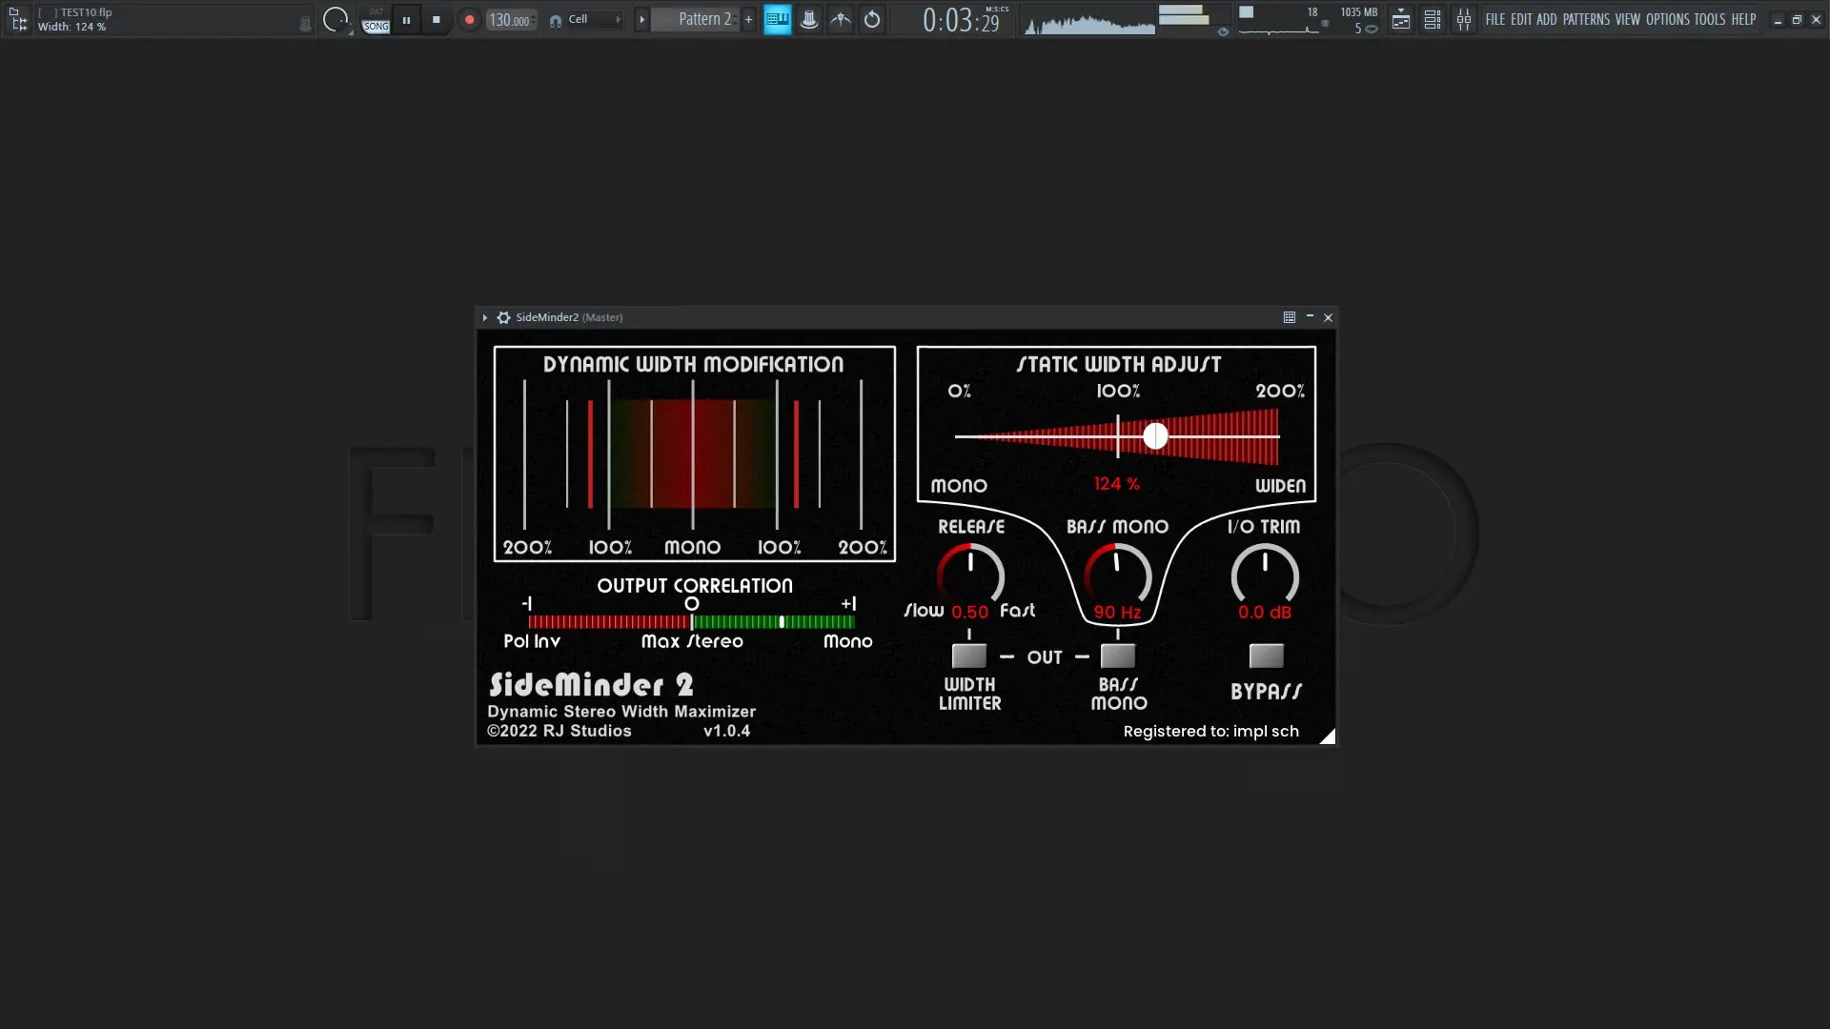Click the record button in the transport bar
The image size is (1830, 1029).
pyautogui.click(x=469, y=19)
